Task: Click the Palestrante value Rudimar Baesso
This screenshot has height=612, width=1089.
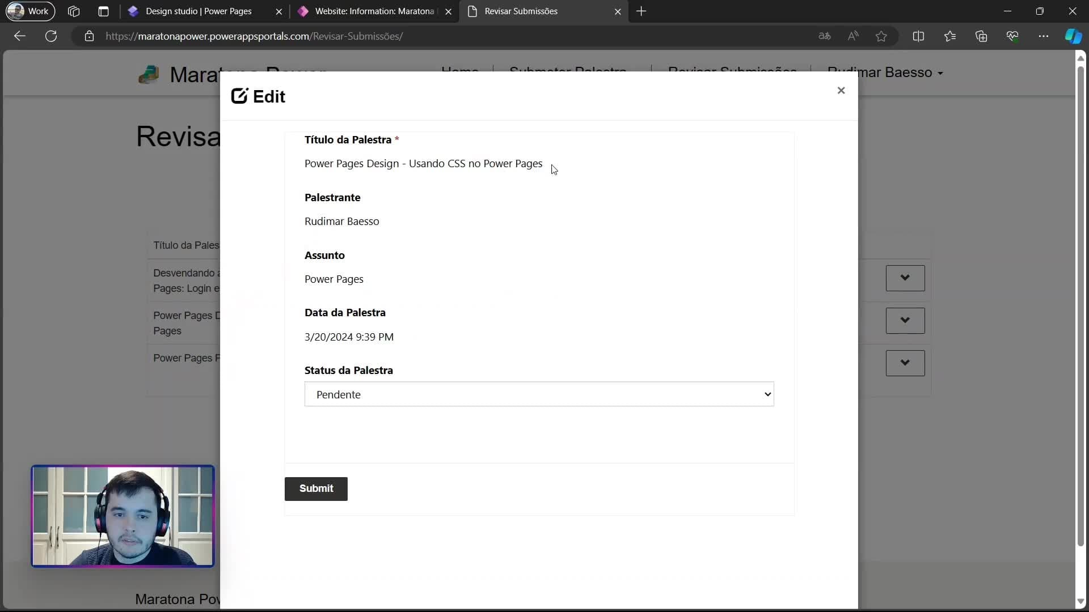Action: [341, 222]
